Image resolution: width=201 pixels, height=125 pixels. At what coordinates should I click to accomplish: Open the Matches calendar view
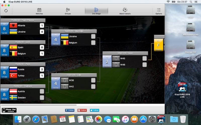point(39,11)
